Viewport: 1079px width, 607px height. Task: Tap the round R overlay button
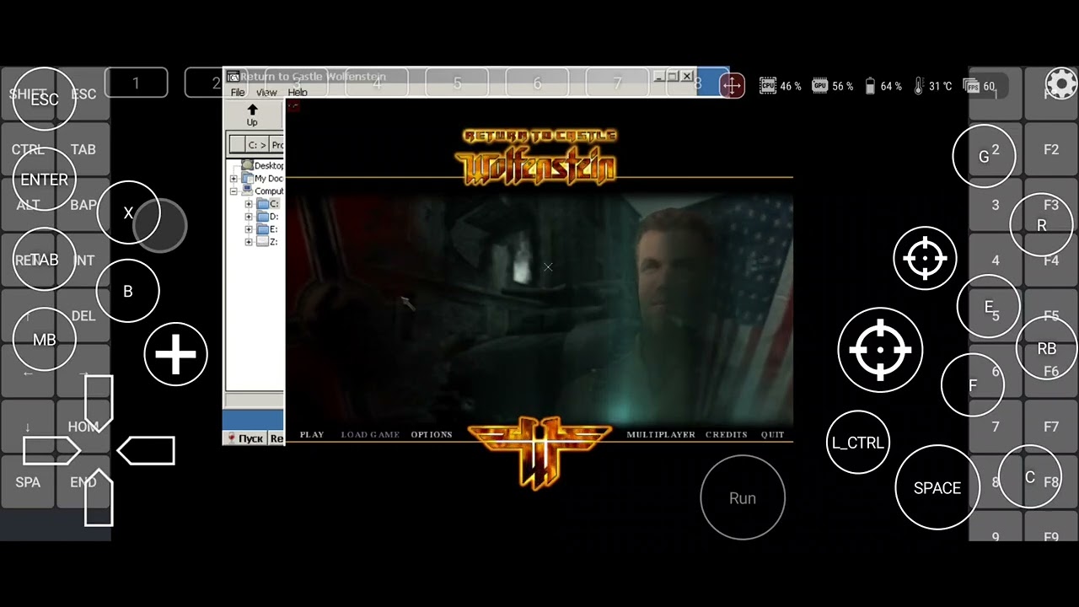click(x=1042, y=225)
